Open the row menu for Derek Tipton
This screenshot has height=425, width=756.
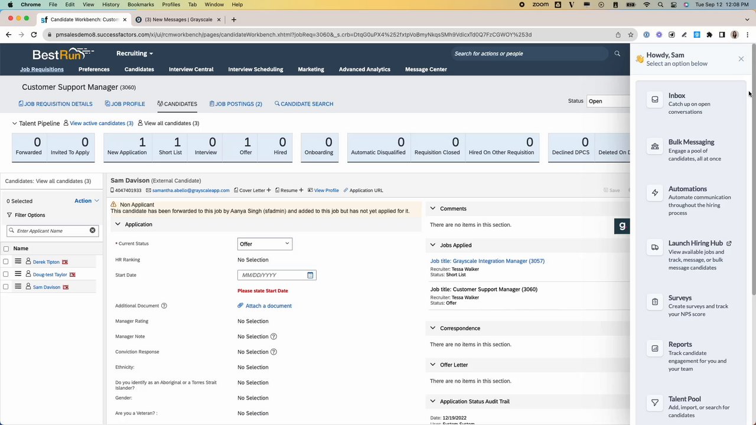18,261
